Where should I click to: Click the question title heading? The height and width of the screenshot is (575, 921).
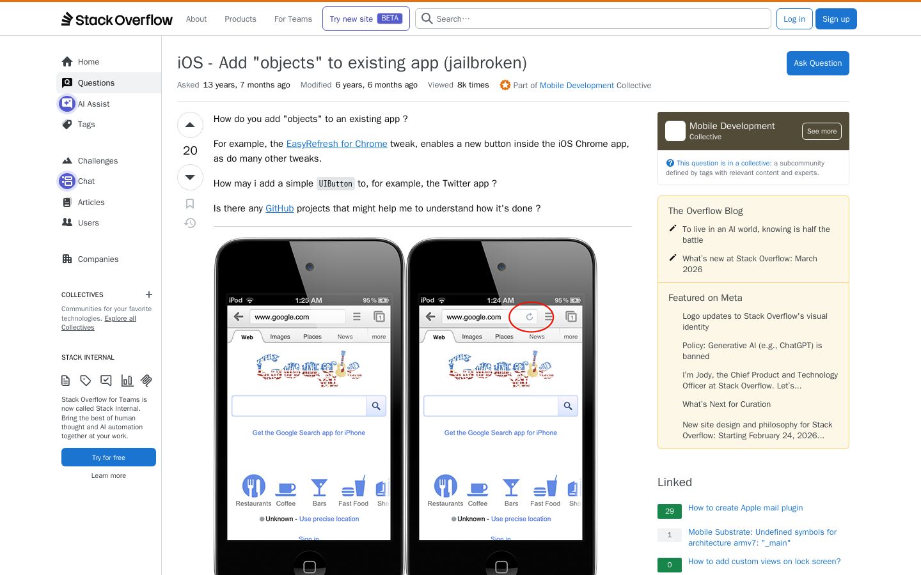[x=352, y=63]
